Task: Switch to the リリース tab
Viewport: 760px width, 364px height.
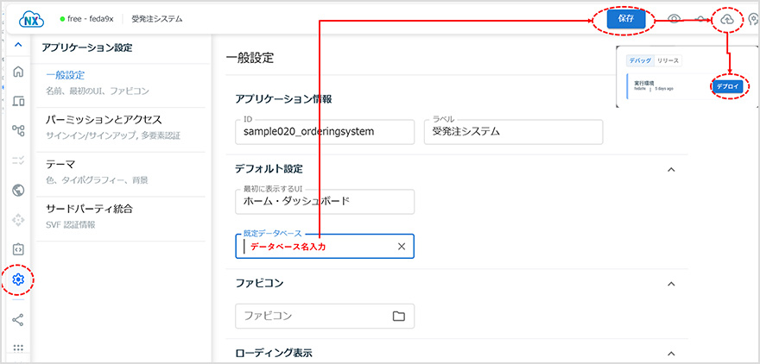Action: [668, 60]
